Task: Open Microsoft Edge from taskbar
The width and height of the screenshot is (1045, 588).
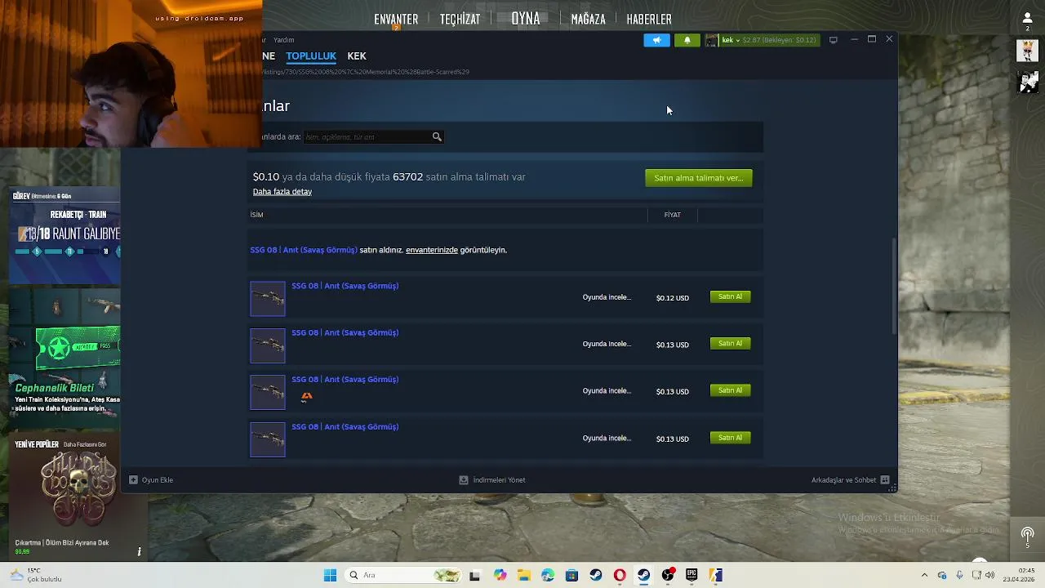Action: click(x=548, y=575)
